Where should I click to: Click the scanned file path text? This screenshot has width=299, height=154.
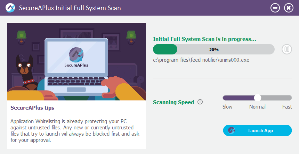[201, 60]
